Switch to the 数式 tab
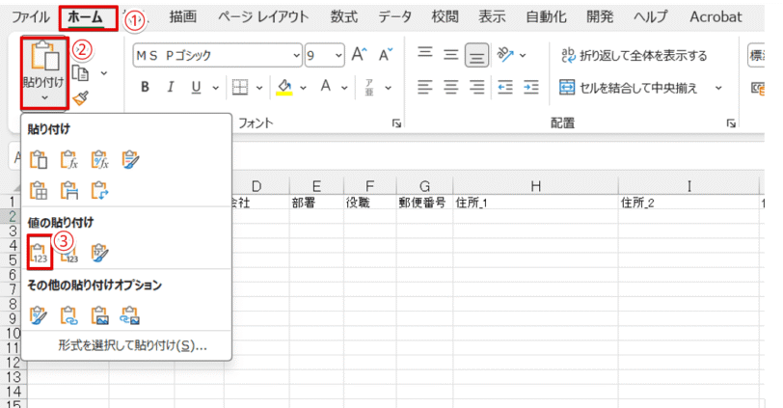 344,17
